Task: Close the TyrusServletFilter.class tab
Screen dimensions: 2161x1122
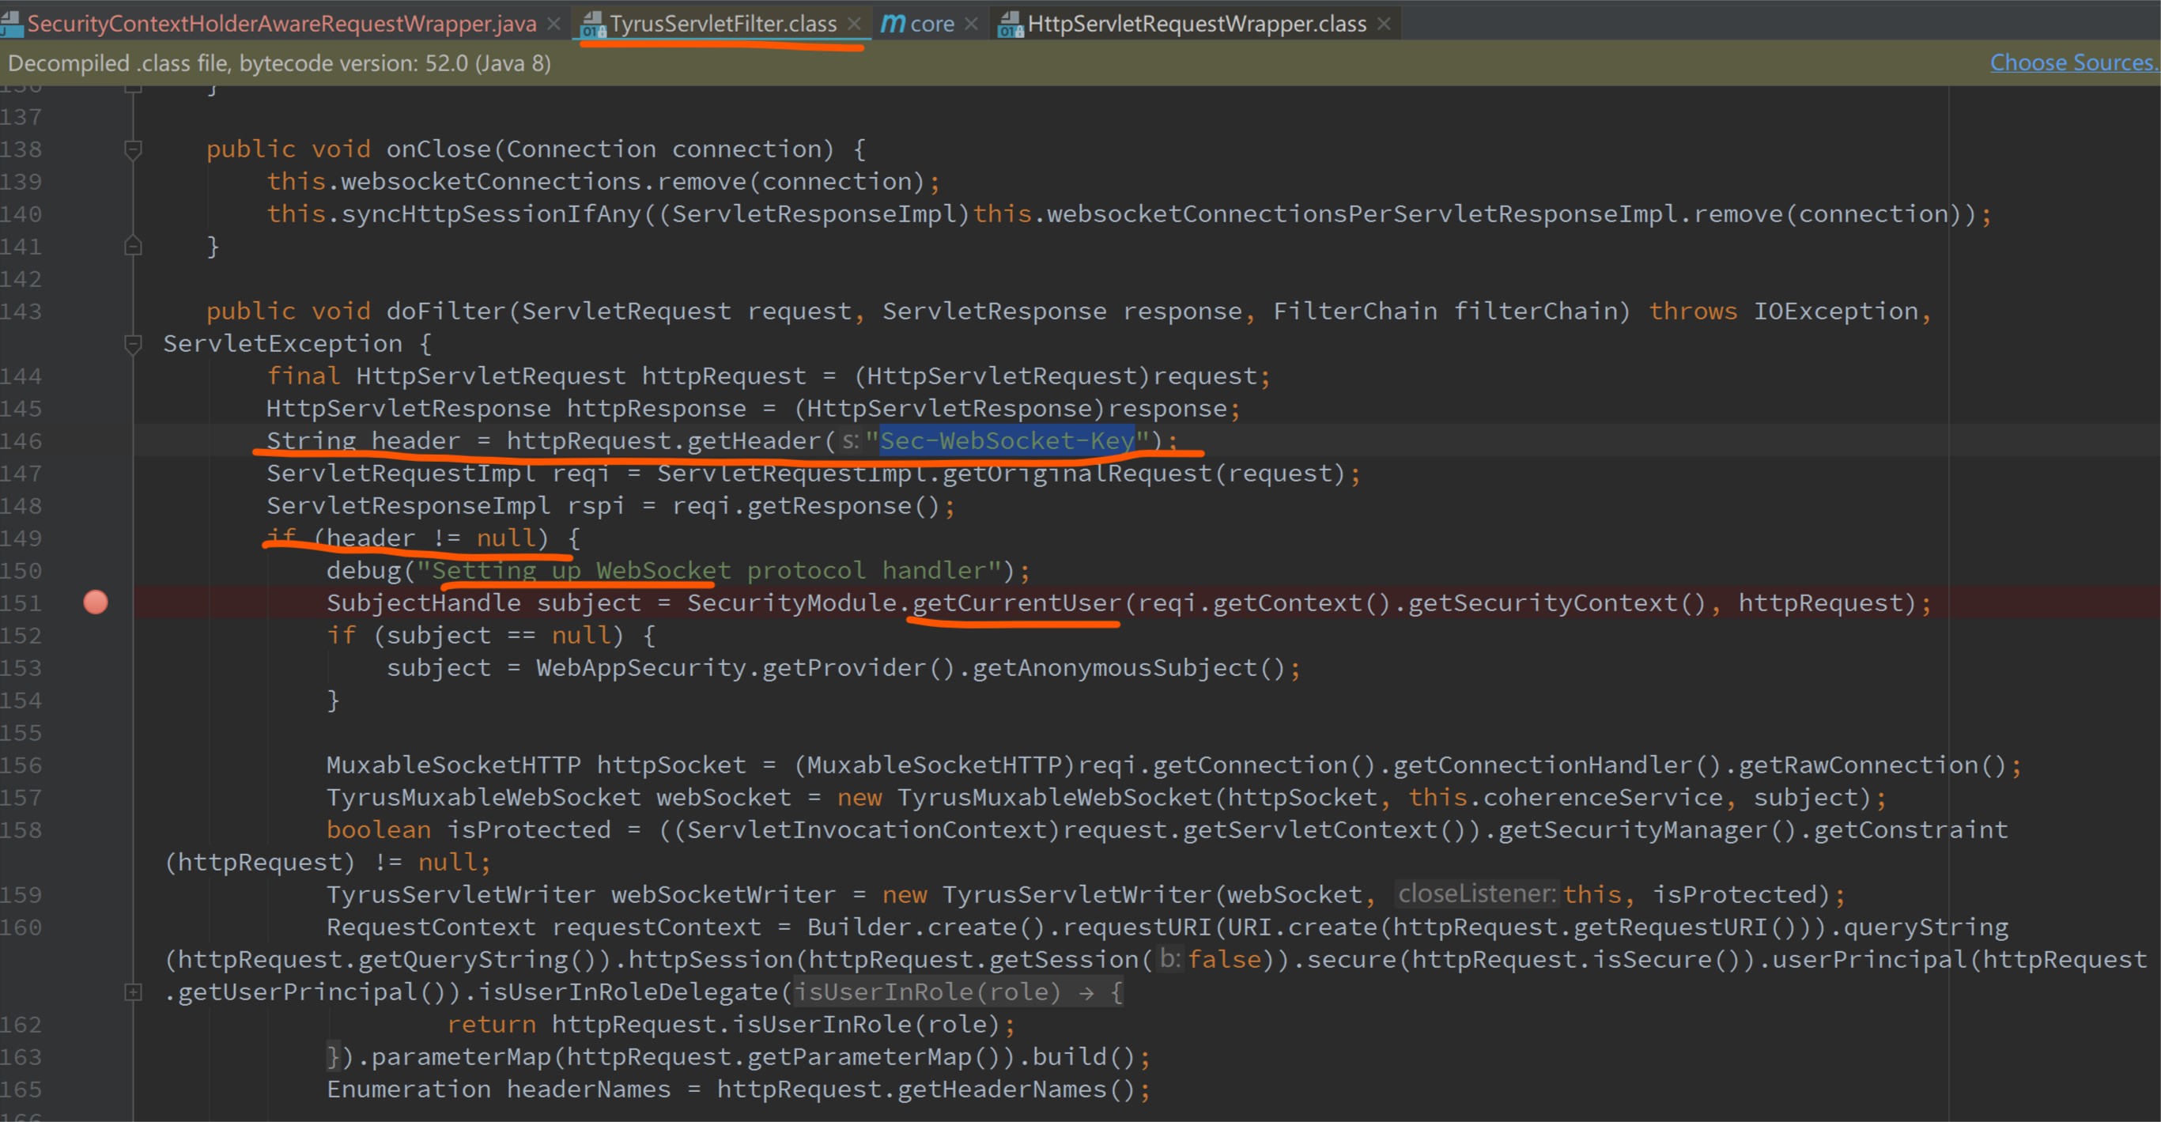Action: [x=854, y=24]
